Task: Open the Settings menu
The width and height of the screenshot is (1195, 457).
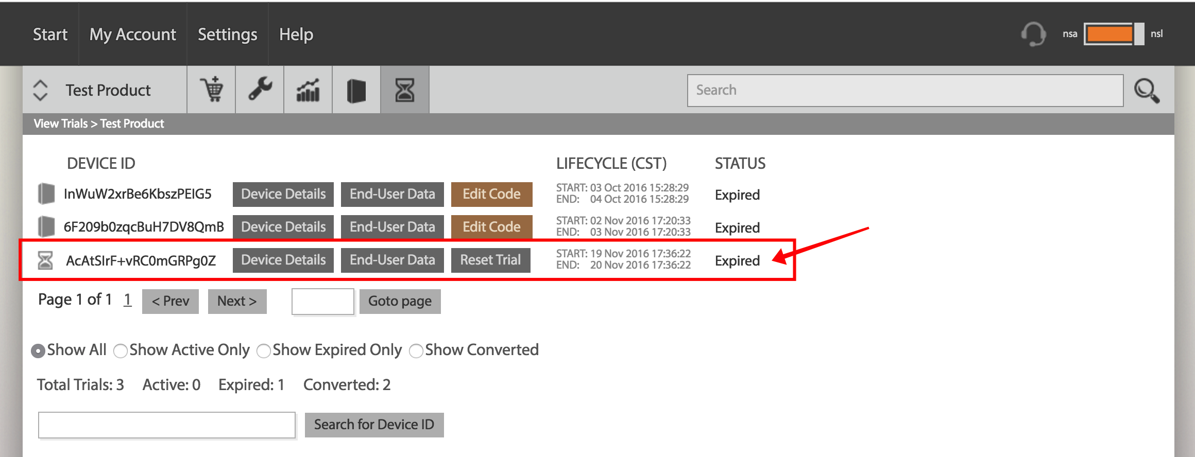Action: 227,34
